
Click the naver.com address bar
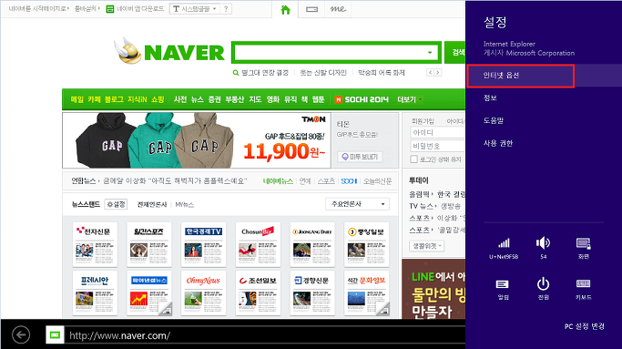pyautogui.click(x=265, y=335)
